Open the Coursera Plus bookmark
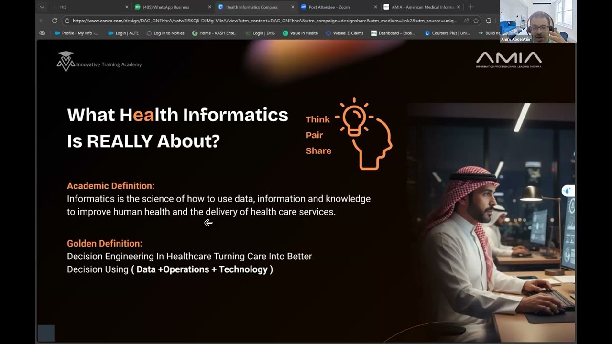The image size is (612, 344). pyautogui.click(x=448, y=33)
